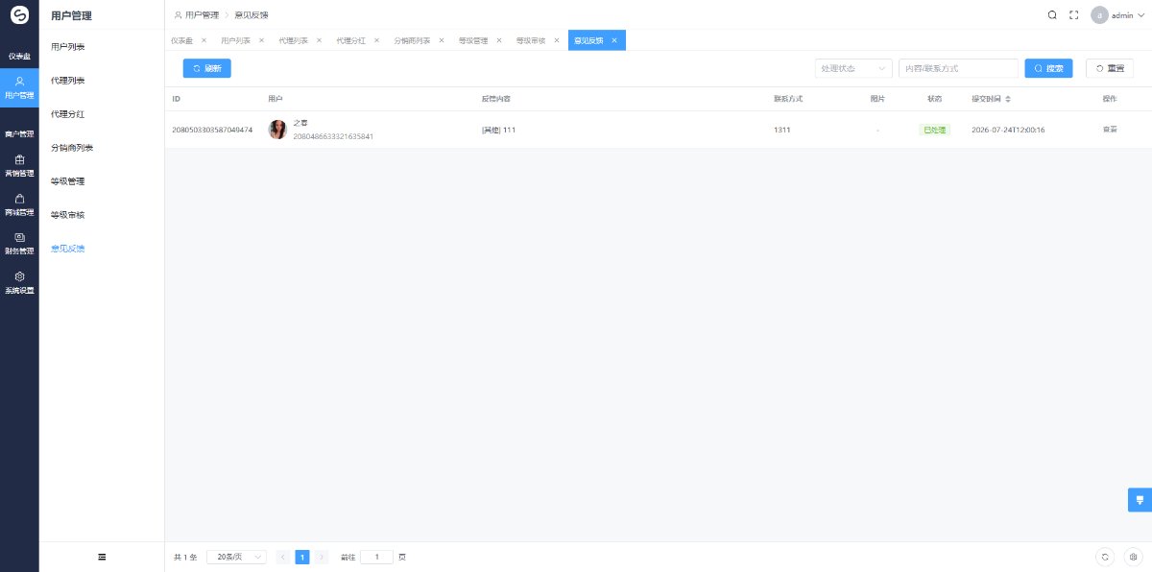Close the 等级管理 tab
This screenshot has height=572, width=1152.
[499, 40]
